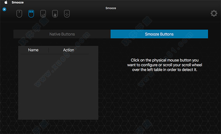Select the Smooze Buttons tab
This screenshot has width=221, height=134.
(x=159, y=34)
